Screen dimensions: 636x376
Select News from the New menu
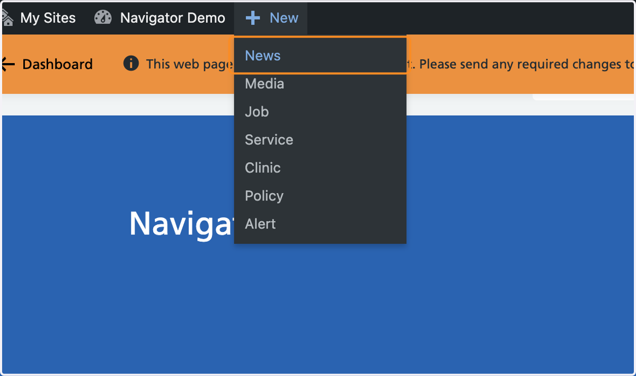coord(320,55)
